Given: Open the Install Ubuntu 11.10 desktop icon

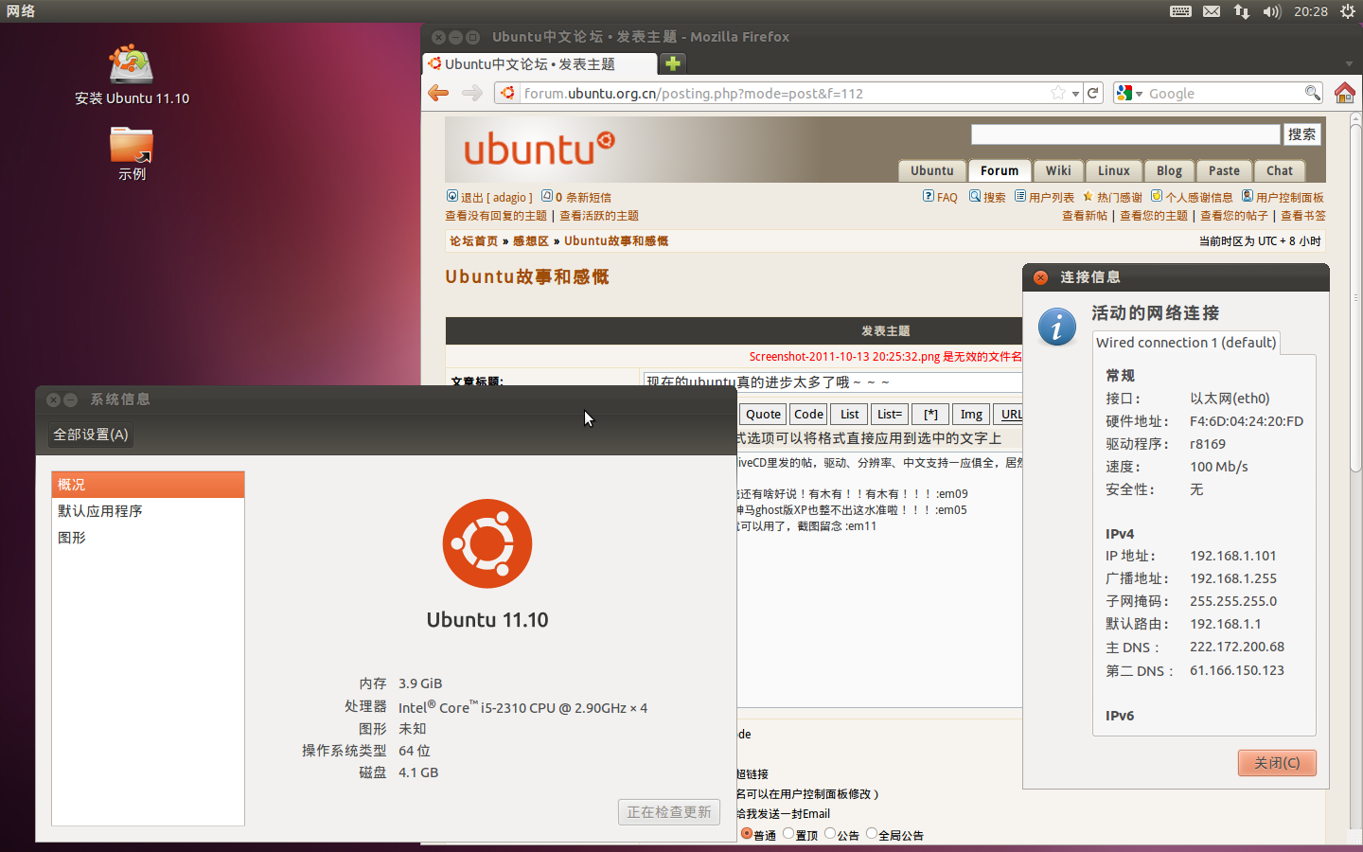Looking at the screenshot, I should 132,74.
